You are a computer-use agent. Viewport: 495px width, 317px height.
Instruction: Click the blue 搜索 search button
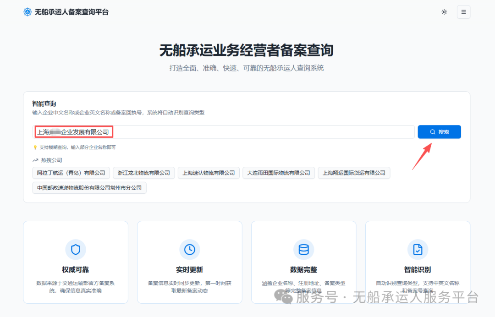click(x=439, y=132)
